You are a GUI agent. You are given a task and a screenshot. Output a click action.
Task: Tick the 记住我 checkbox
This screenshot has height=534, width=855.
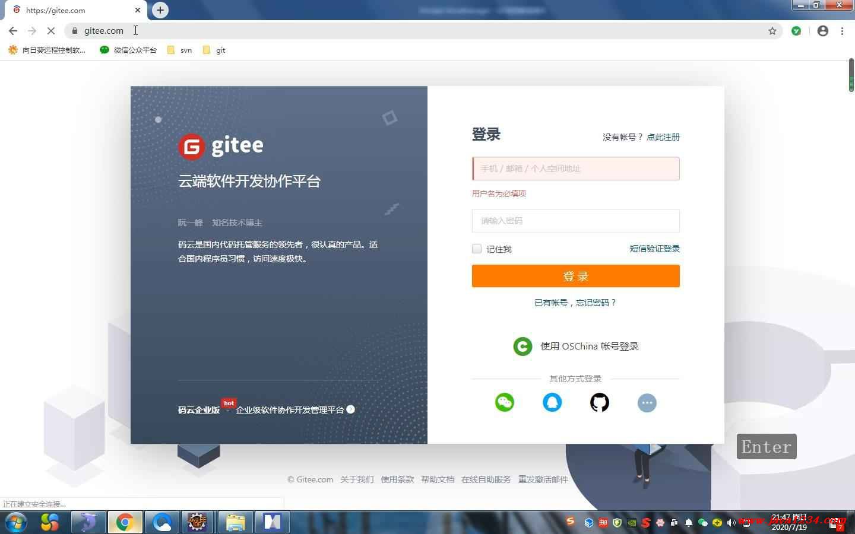tap(477, 249)
